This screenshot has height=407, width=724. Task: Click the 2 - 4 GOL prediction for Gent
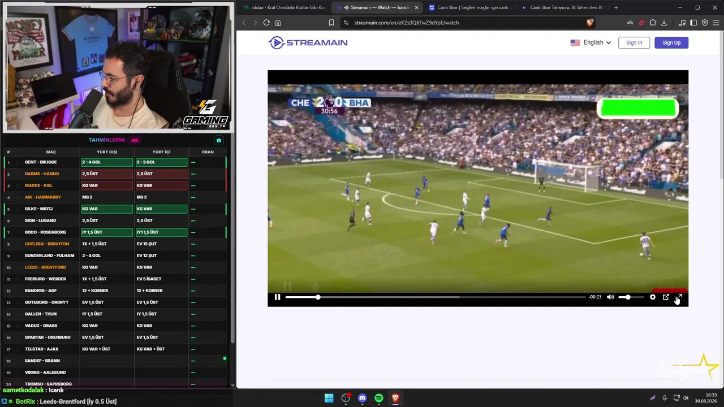[x=107, y=162]
